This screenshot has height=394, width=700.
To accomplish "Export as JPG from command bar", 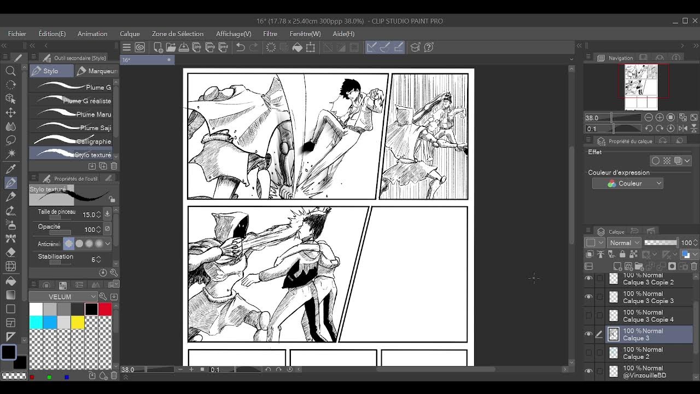I will pos(197,47).
